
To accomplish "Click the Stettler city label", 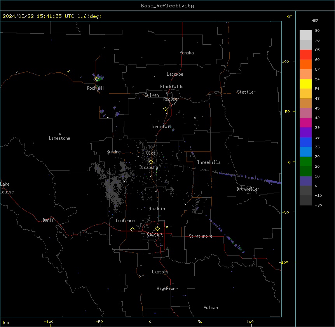I will [x=246, y=92].
